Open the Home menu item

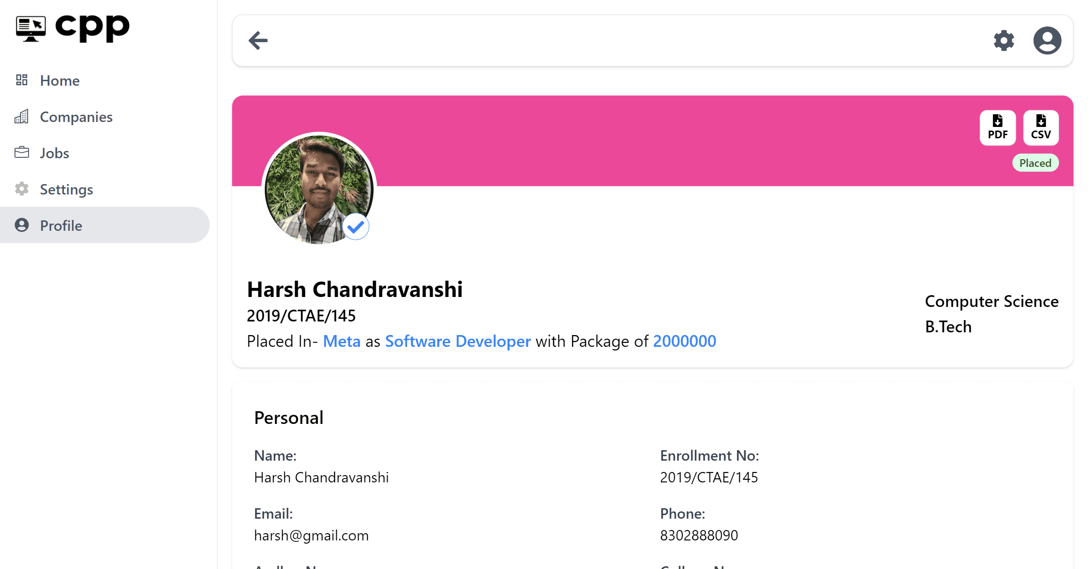click(x=105, y=80)
